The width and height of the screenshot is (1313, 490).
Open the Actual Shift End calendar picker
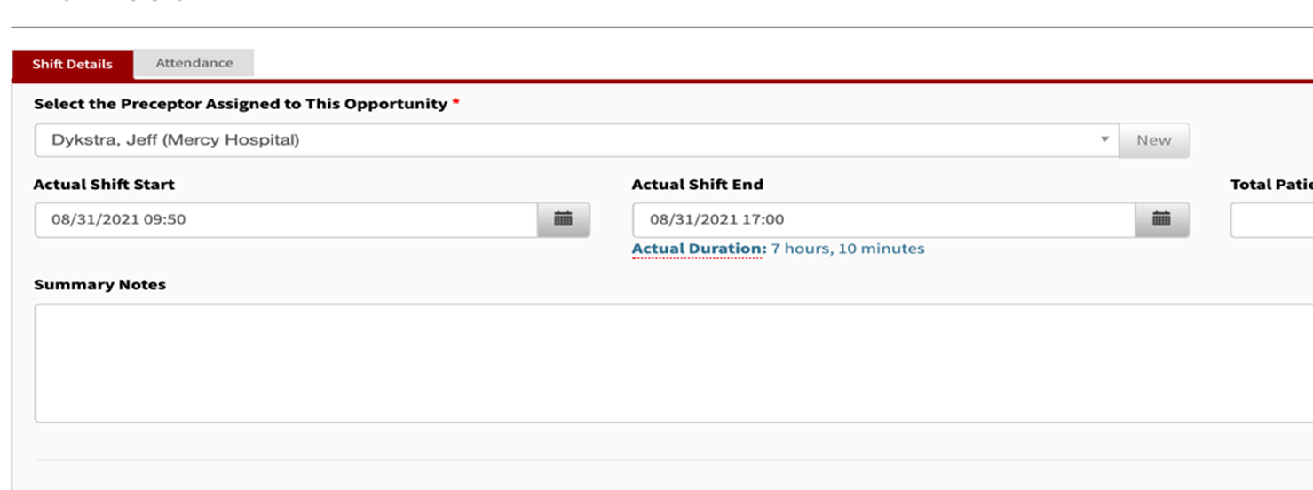(x=1161, y=219)
